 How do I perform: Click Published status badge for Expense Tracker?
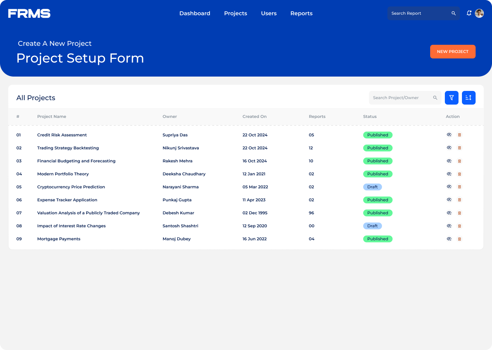pyautogui.click(x=378, y=200)
